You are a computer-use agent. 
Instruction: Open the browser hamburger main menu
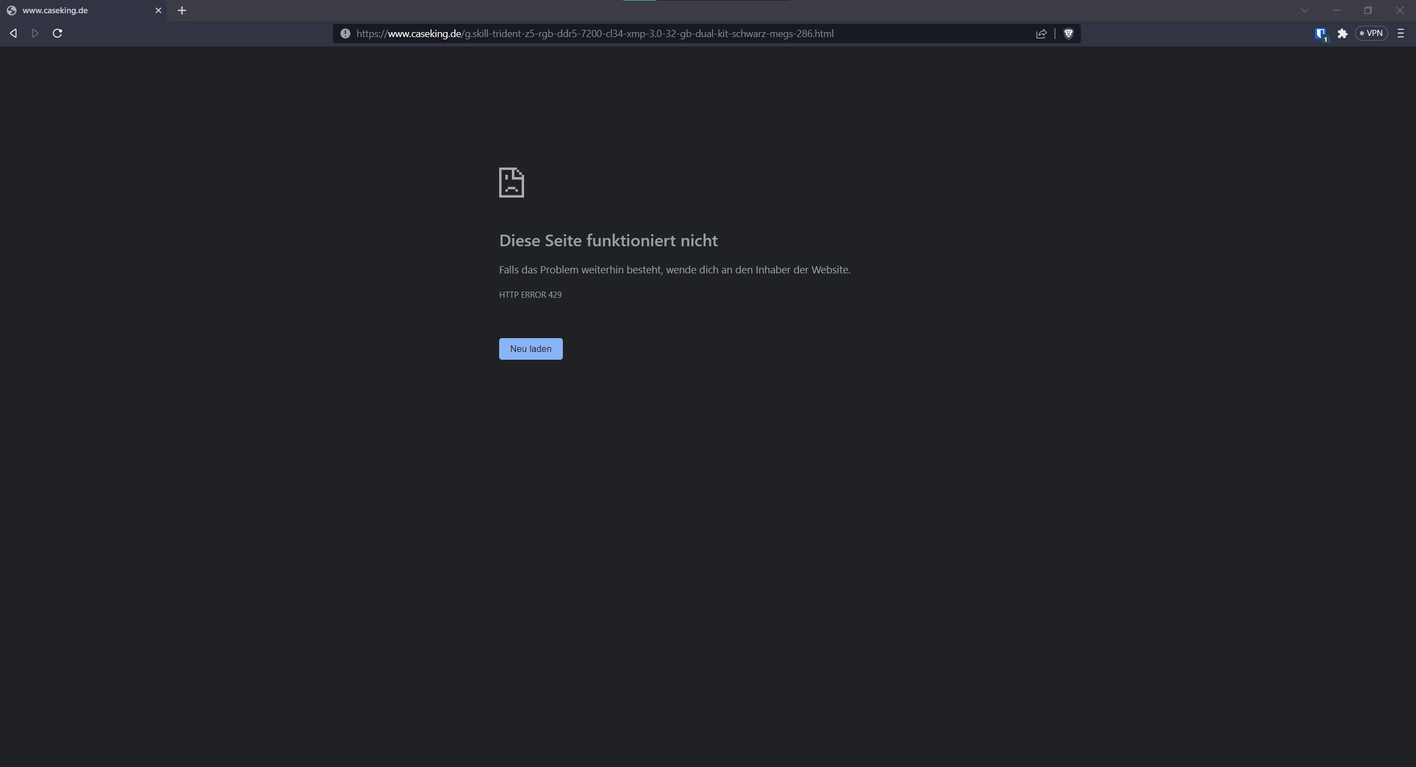(1400, 34)
